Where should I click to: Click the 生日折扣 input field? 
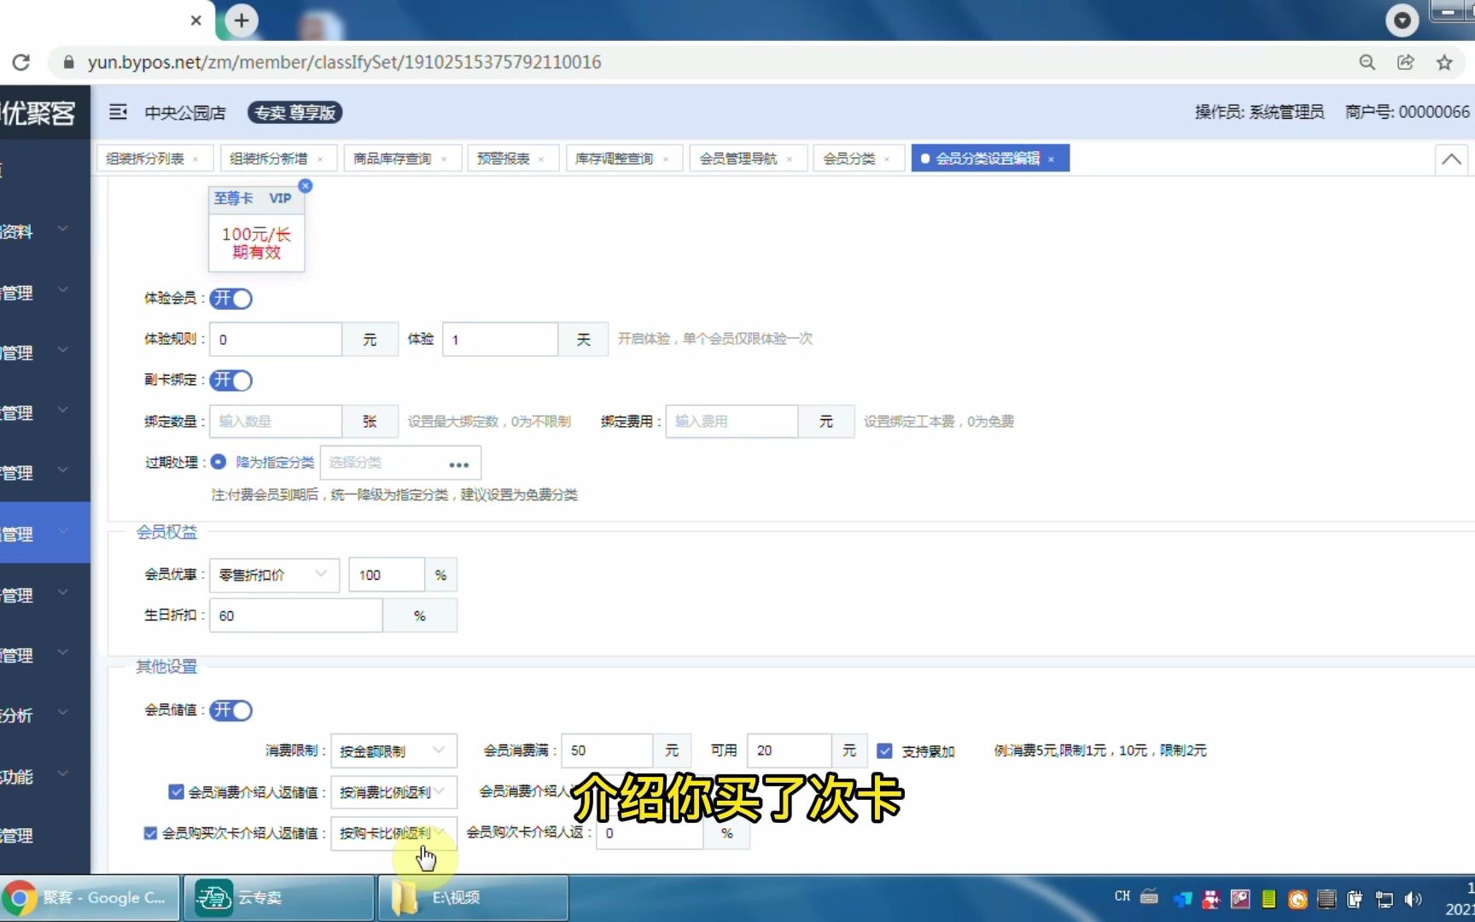point(295,616)
